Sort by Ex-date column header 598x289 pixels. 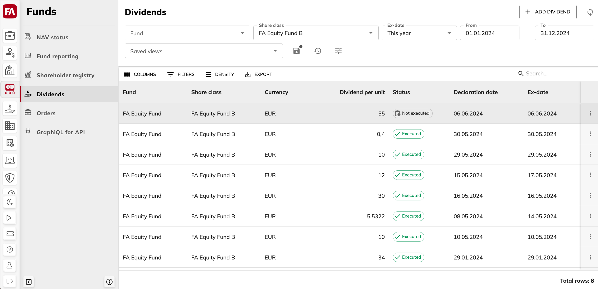pos(538,92)
